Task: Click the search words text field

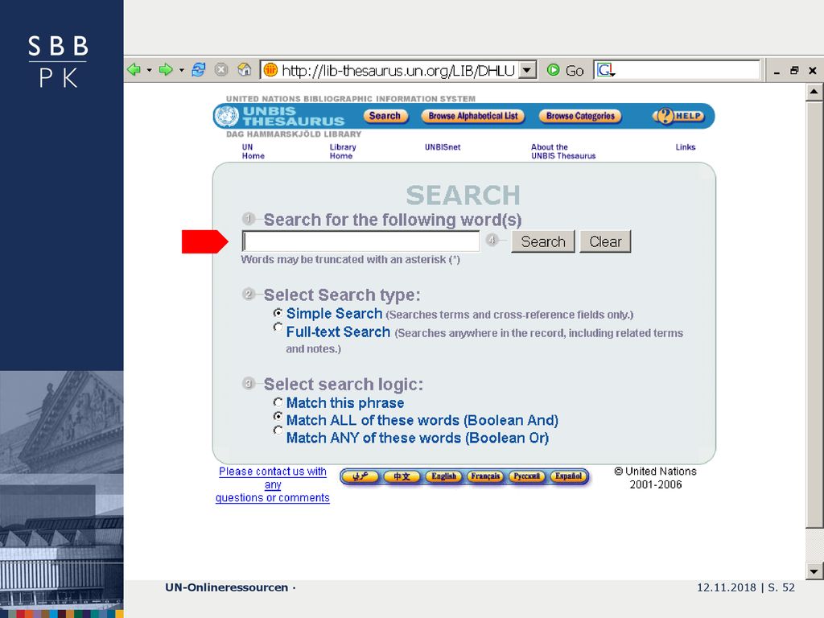Action: pyautogui.click(x=361, y=241)
